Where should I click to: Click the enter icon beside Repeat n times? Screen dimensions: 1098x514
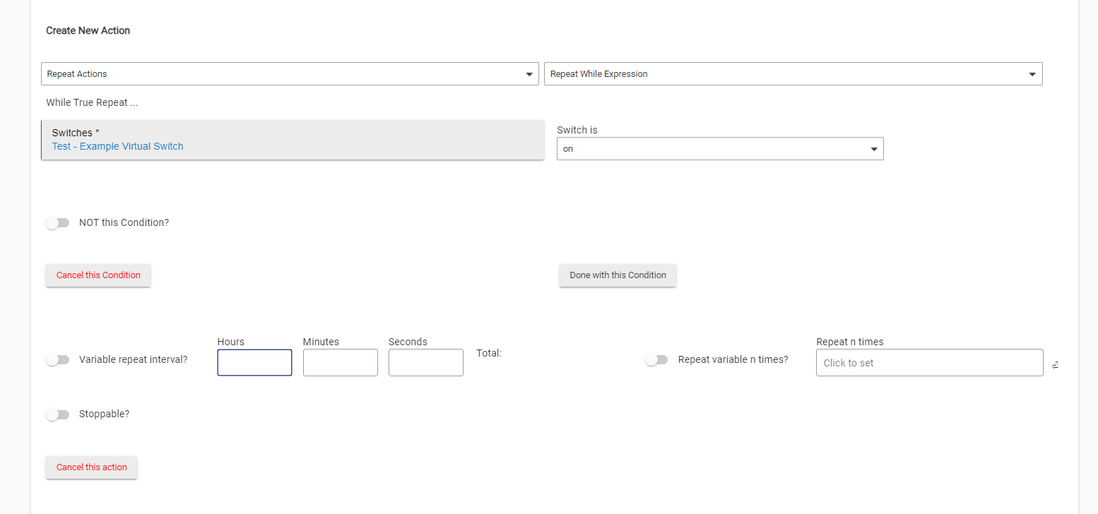click(x=1055, y=365)
